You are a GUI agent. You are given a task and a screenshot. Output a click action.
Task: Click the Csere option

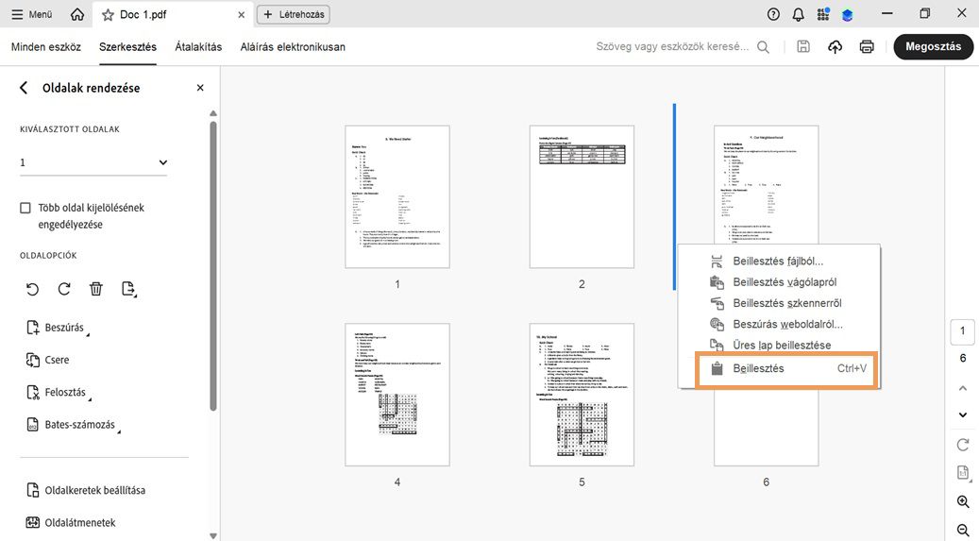coord(48,360)
